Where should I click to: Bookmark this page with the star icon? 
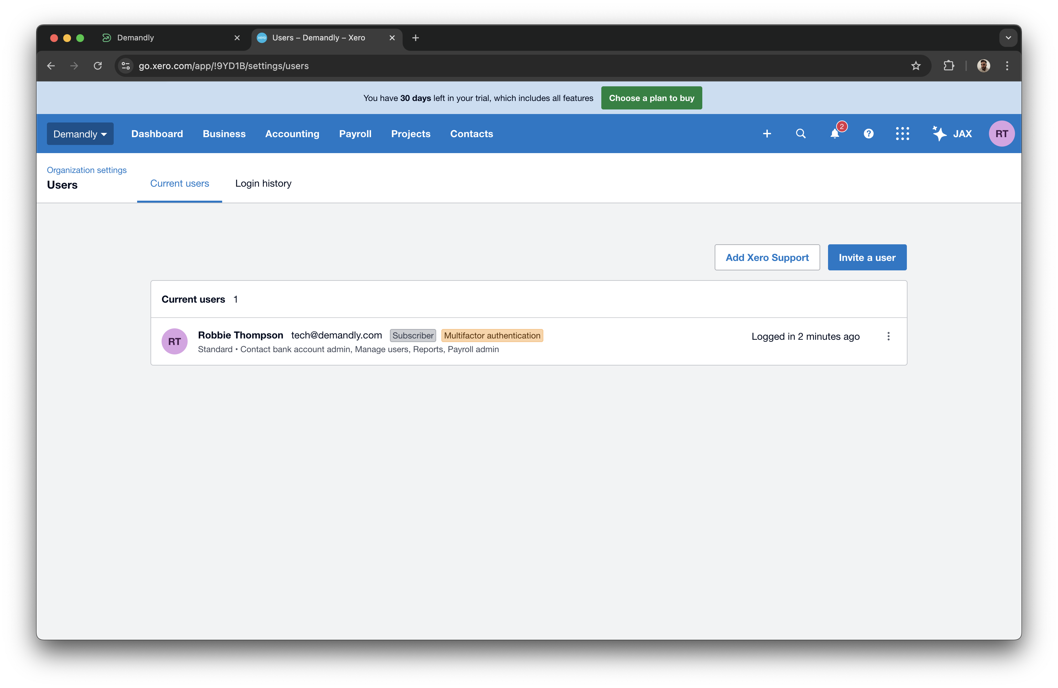coord(916,66)
